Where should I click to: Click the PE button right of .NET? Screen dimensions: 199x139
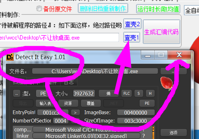click(147, 103)
